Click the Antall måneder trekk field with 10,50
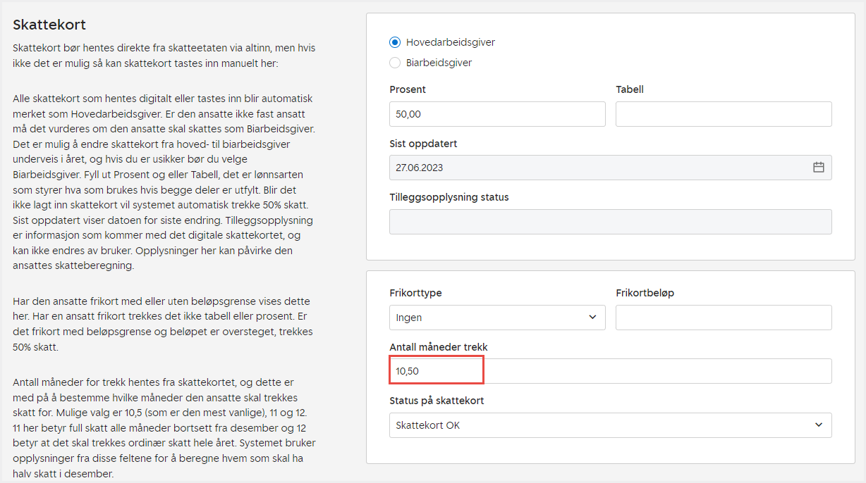The width and height of the screenshot is (866, 483). [610, 371]
